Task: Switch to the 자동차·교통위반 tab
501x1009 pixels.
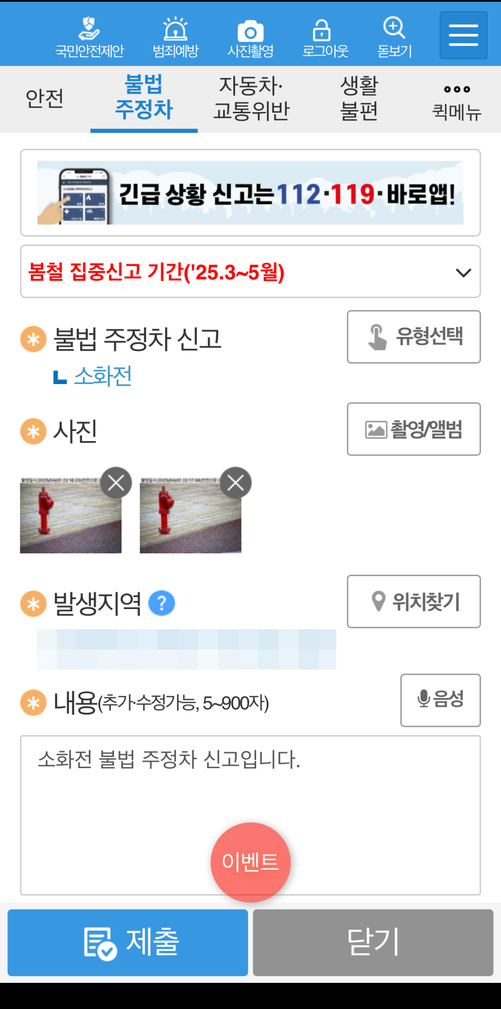Action: [251, 99]
